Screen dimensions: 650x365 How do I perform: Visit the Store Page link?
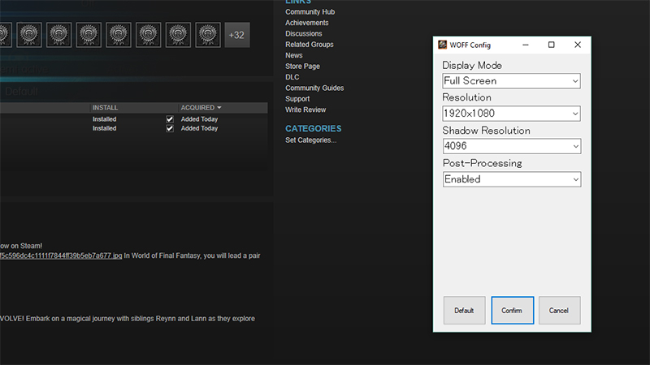[x=302, y=67]
